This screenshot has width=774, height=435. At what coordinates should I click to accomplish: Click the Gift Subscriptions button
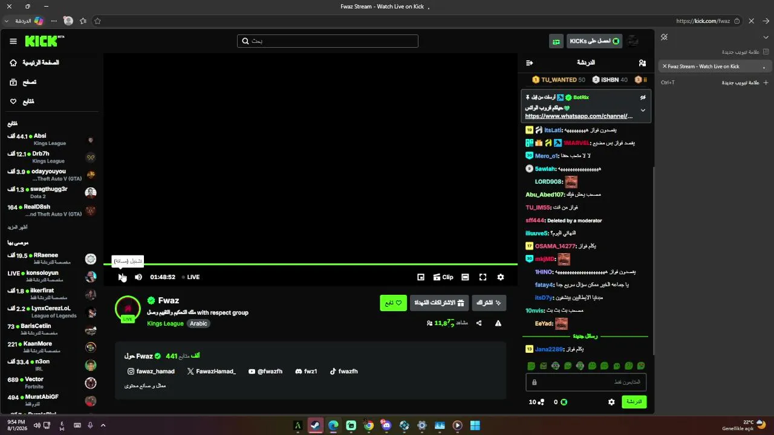(439, 303)
